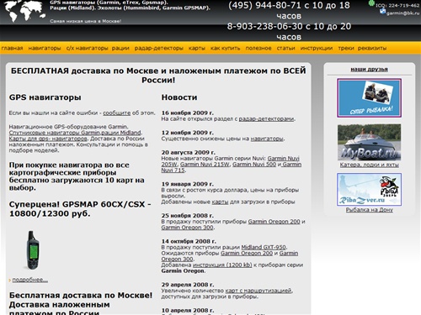
Task: Click the 16 ноября 2009 г. date
Action: [x=188, y=113]
